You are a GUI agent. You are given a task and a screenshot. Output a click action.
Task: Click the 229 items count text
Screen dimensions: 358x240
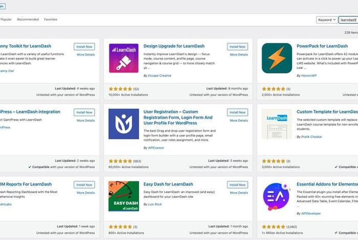(x=351, y=33)
